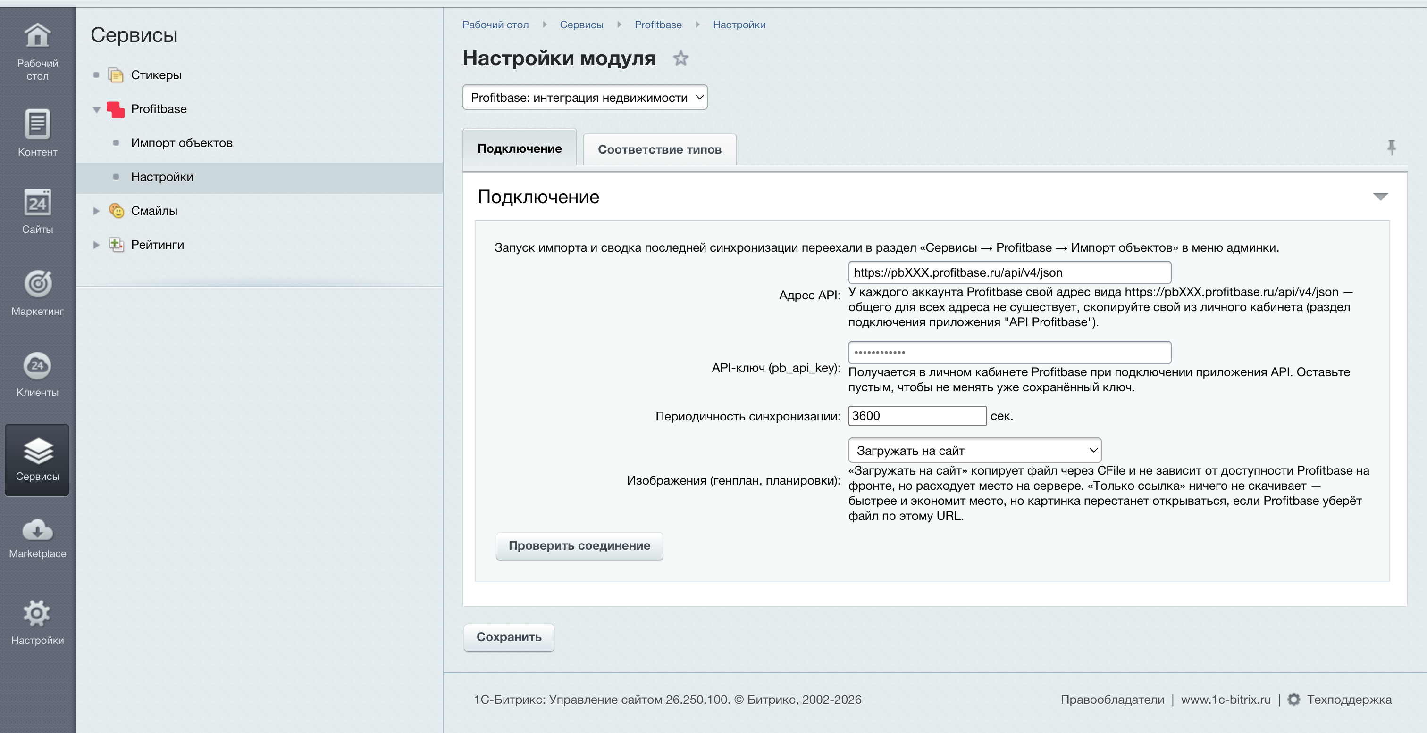
Task: Expand the Рейтинги tree node
Action: [x=96, y=245]
